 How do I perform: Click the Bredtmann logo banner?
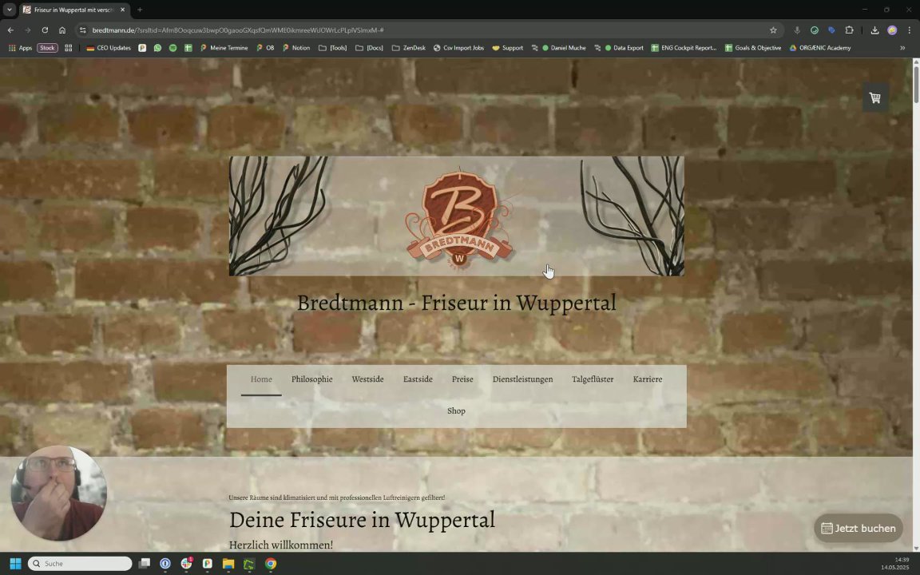(457, 216)
